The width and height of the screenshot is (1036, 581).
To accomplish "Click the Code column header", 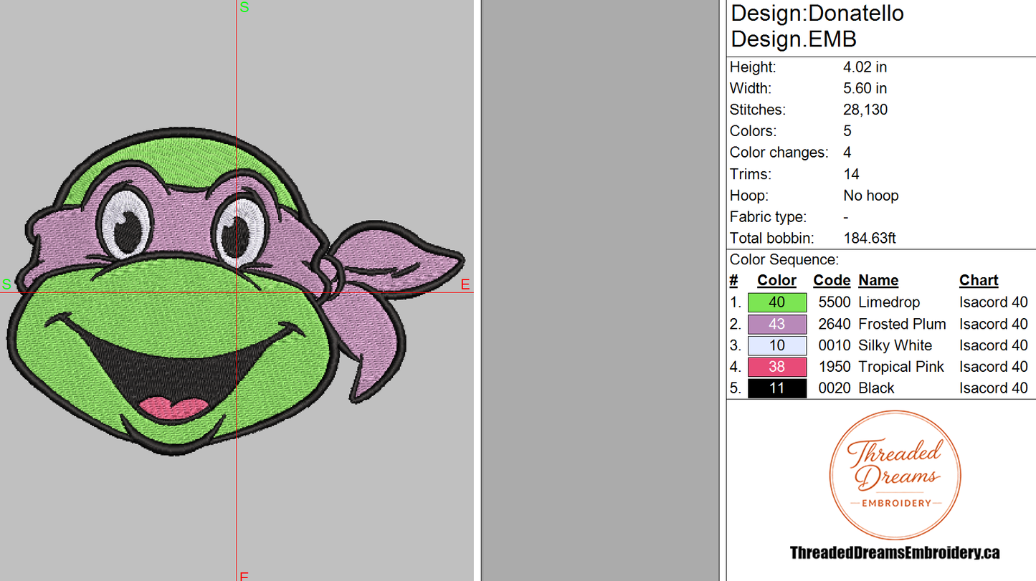I will 832,281.
